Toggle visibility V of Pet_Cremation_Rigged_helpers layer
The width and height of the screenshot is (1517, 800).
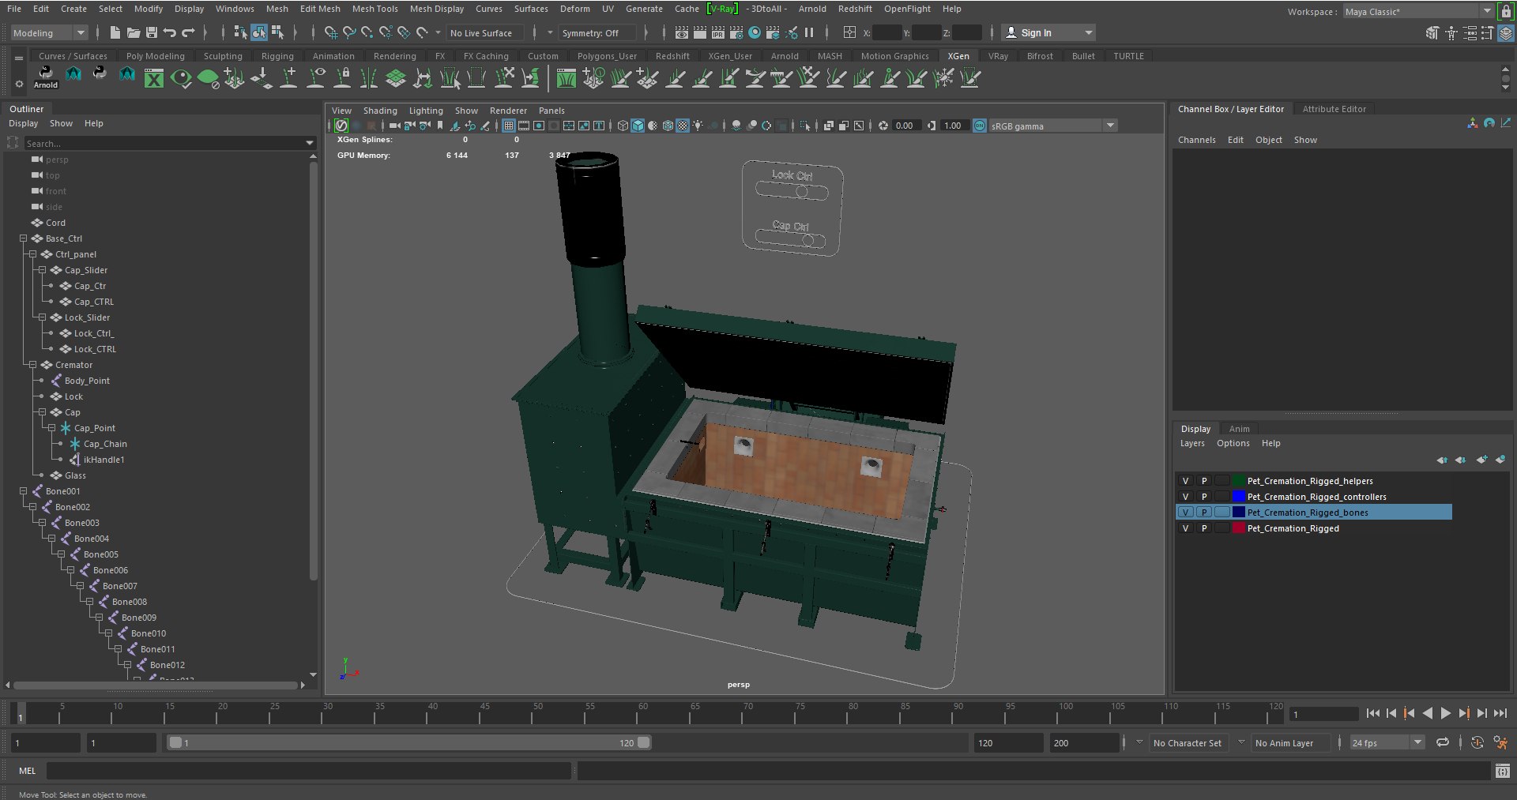pos(1185,481)
